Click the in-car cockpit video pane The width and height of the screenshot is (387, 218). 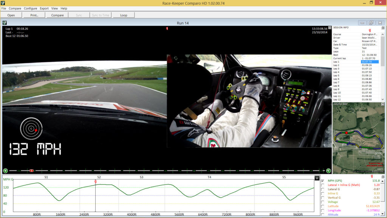pos(249,101)
